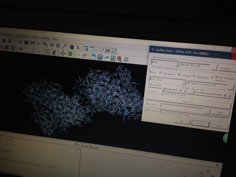Click the green hexagon icon
Image resolution: width=236 pixels, height=177 pixels.
coord(70,54)
